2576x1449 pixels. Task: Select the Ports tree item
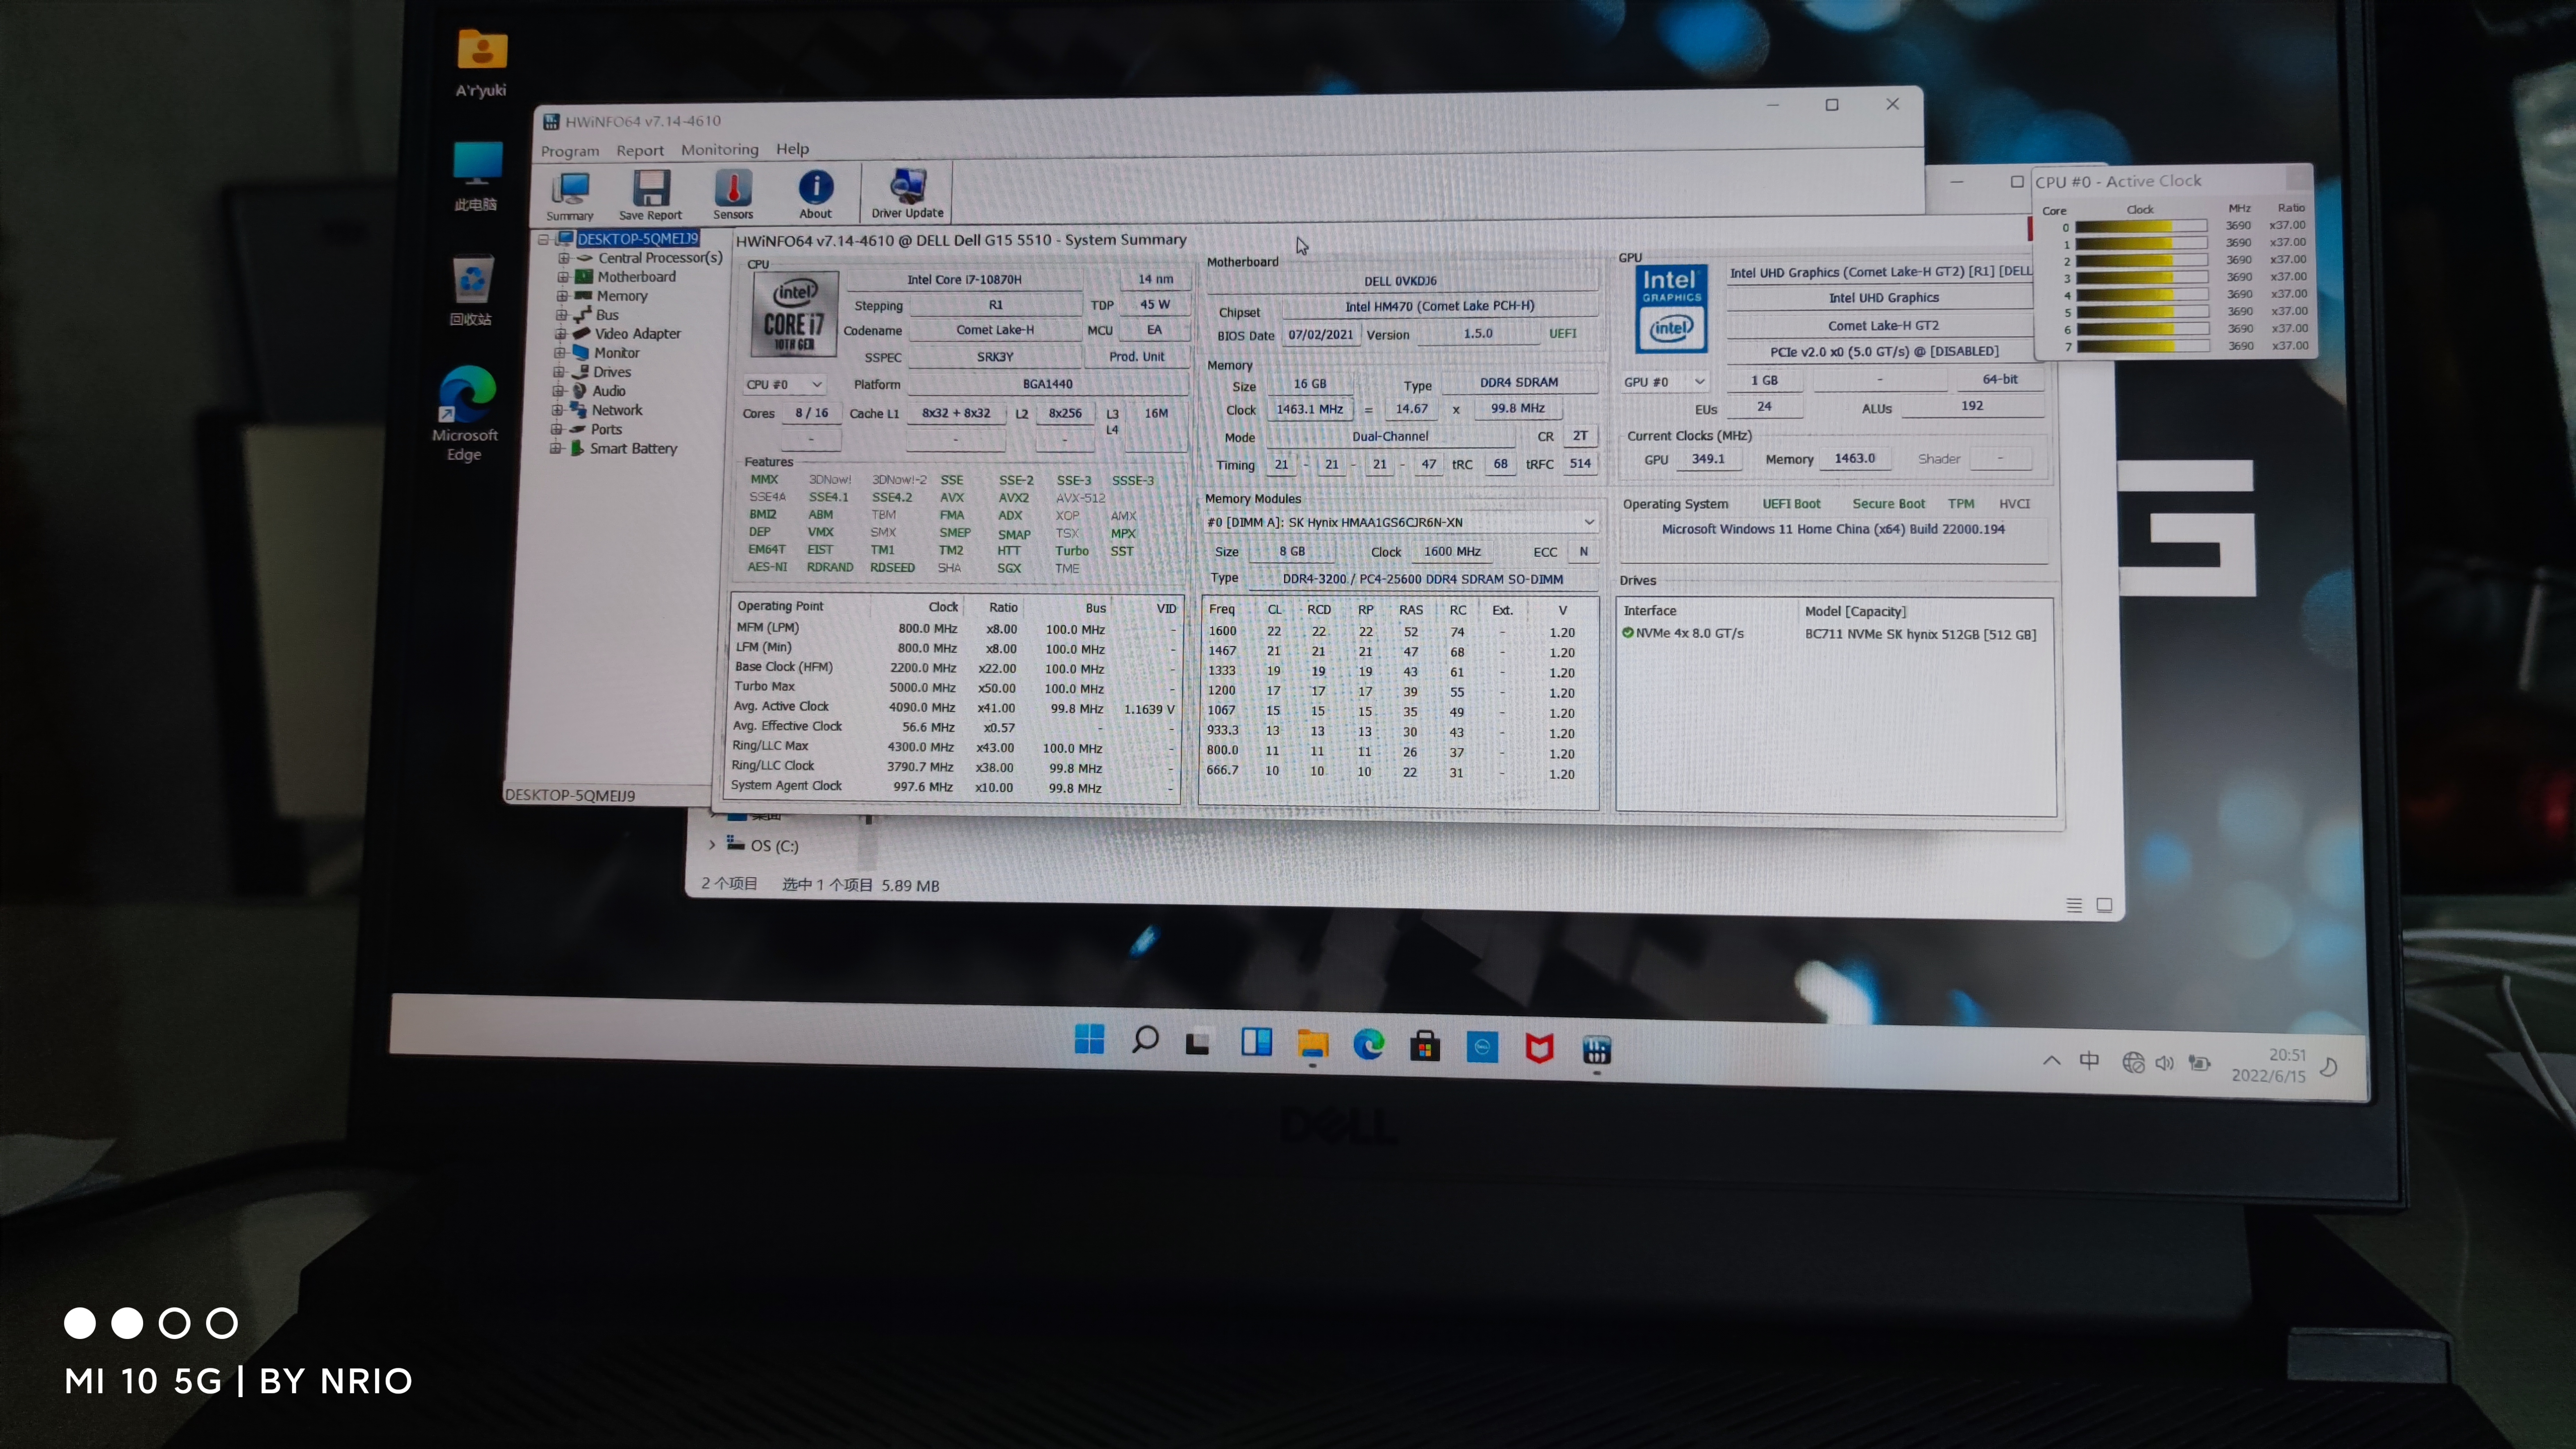pos(605,429)
